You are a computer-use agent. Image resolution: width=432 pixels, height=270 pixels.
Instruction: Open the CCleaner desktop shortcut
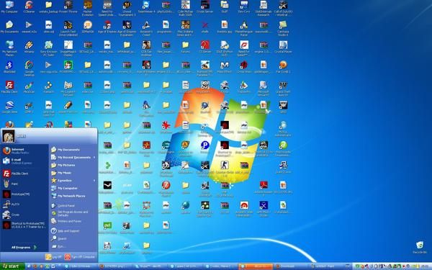(29, 7)
